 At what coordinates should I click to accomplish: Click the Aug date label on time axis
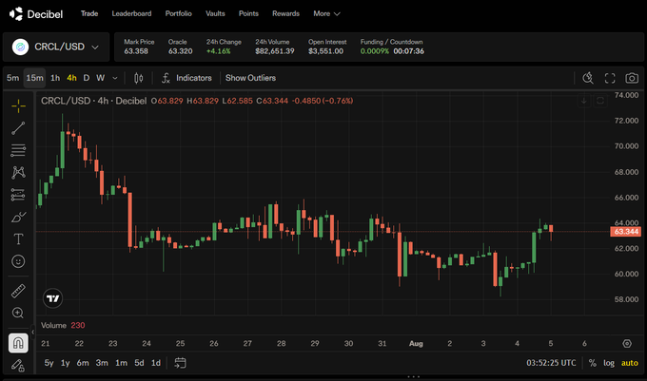click(x=416, y=344)
